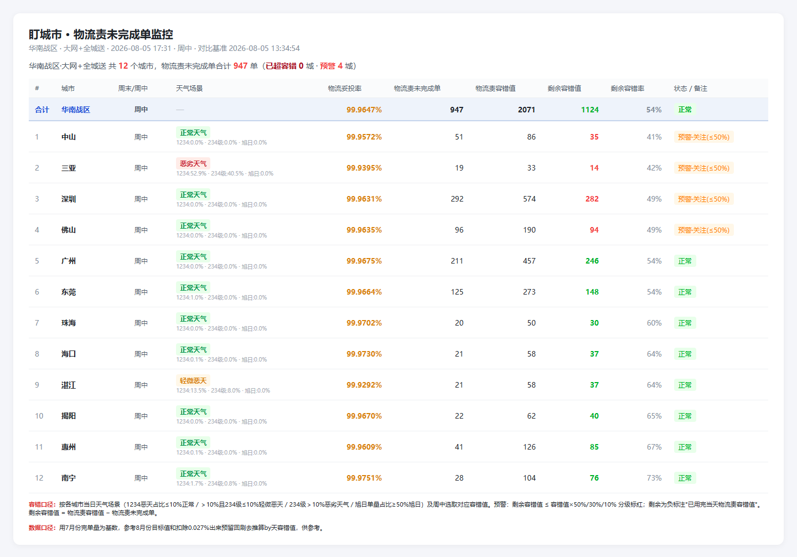Click the 城市 column header
This screenshot has width=797, height=557.
click(x=68, y=89)
